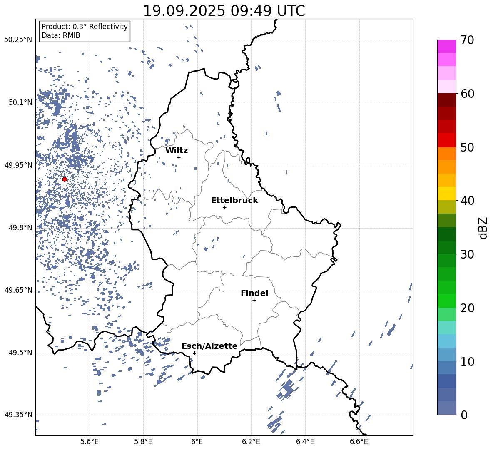The width and height of the screenshot is (493, 450).
Task: Click the title 19.09.2025 09:49 UTC
Action: click(x=224, y=11)
